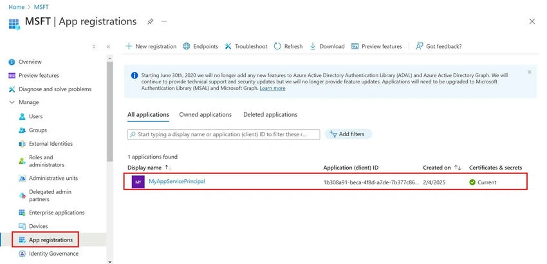Click the Administrative units icon
Viewport: 547px width, 264px height.
(x=23, y=179)
